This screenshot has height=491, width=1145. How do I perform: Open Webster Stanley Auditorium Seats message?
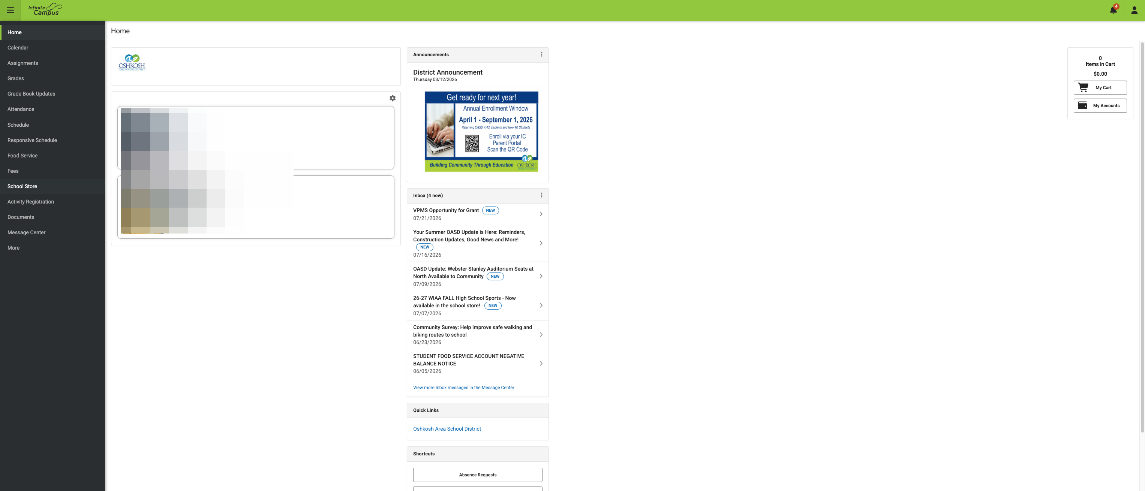[x=478, y=276]
